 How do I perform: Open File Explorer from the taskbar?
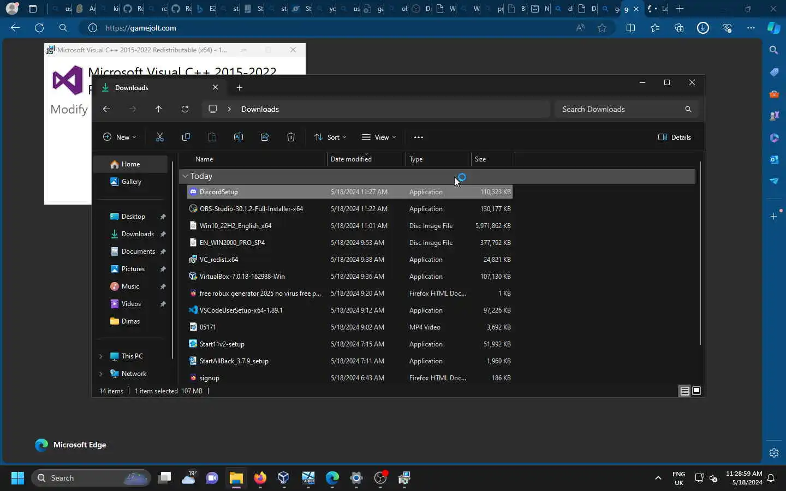(x=236, y=478)
